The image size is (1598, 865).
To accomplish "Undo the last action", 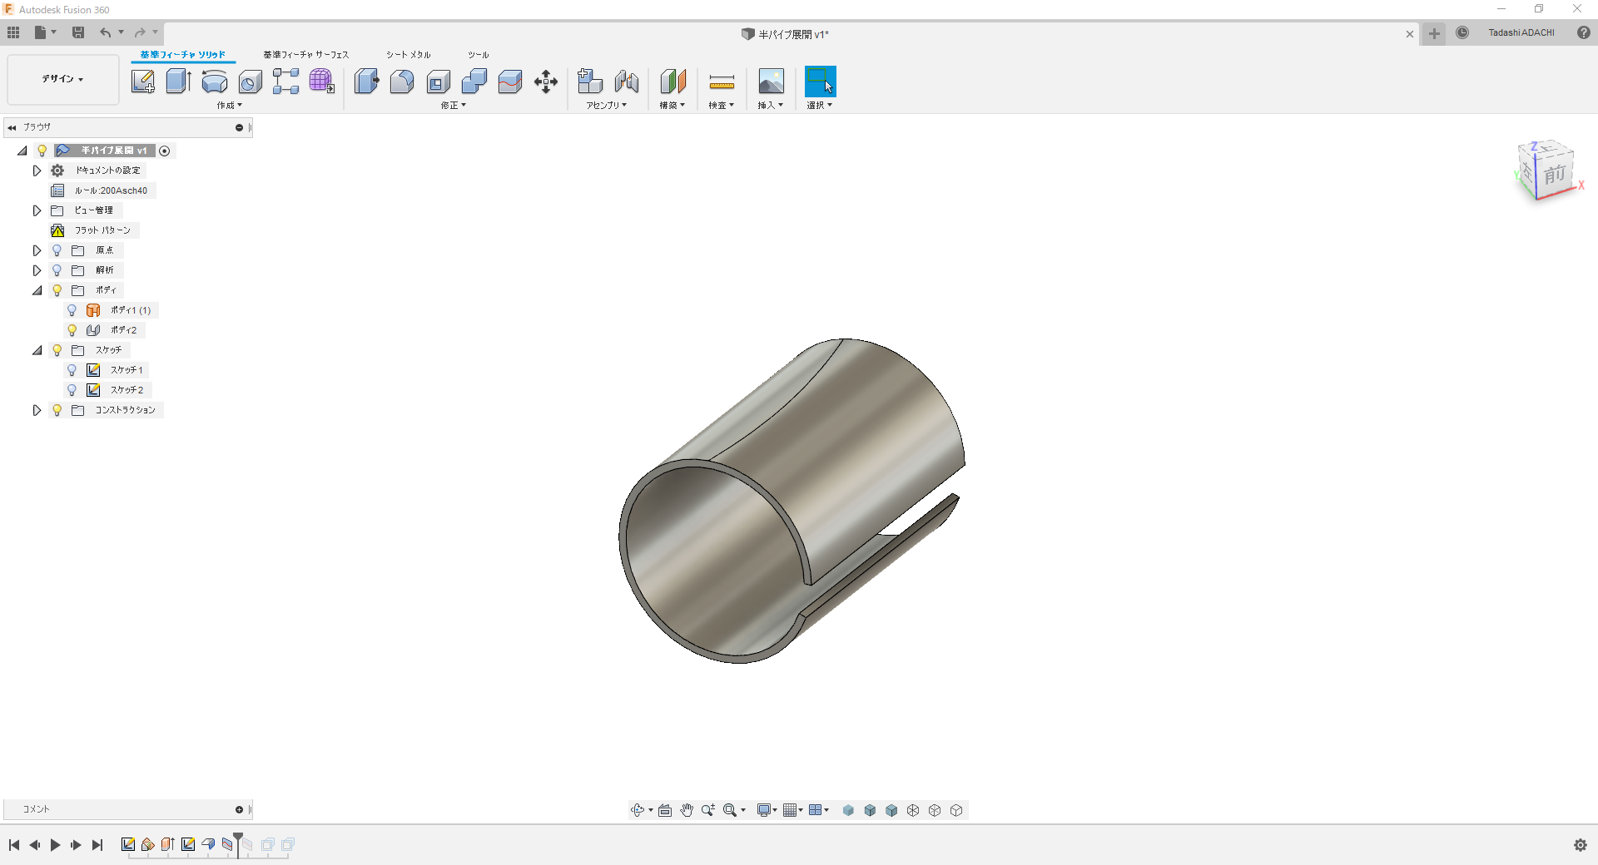I will (x=106, y=32).
